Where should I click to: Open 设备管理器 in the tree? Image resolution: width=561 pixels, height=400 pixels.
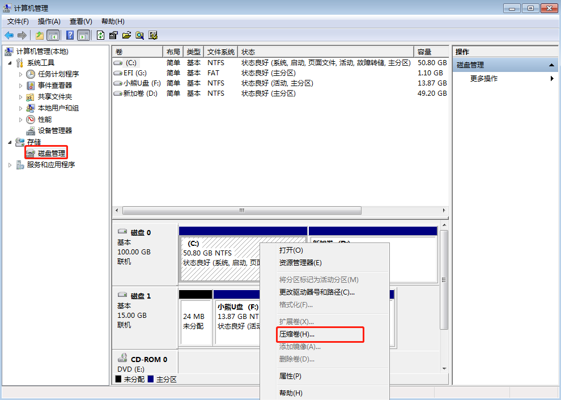55,130
